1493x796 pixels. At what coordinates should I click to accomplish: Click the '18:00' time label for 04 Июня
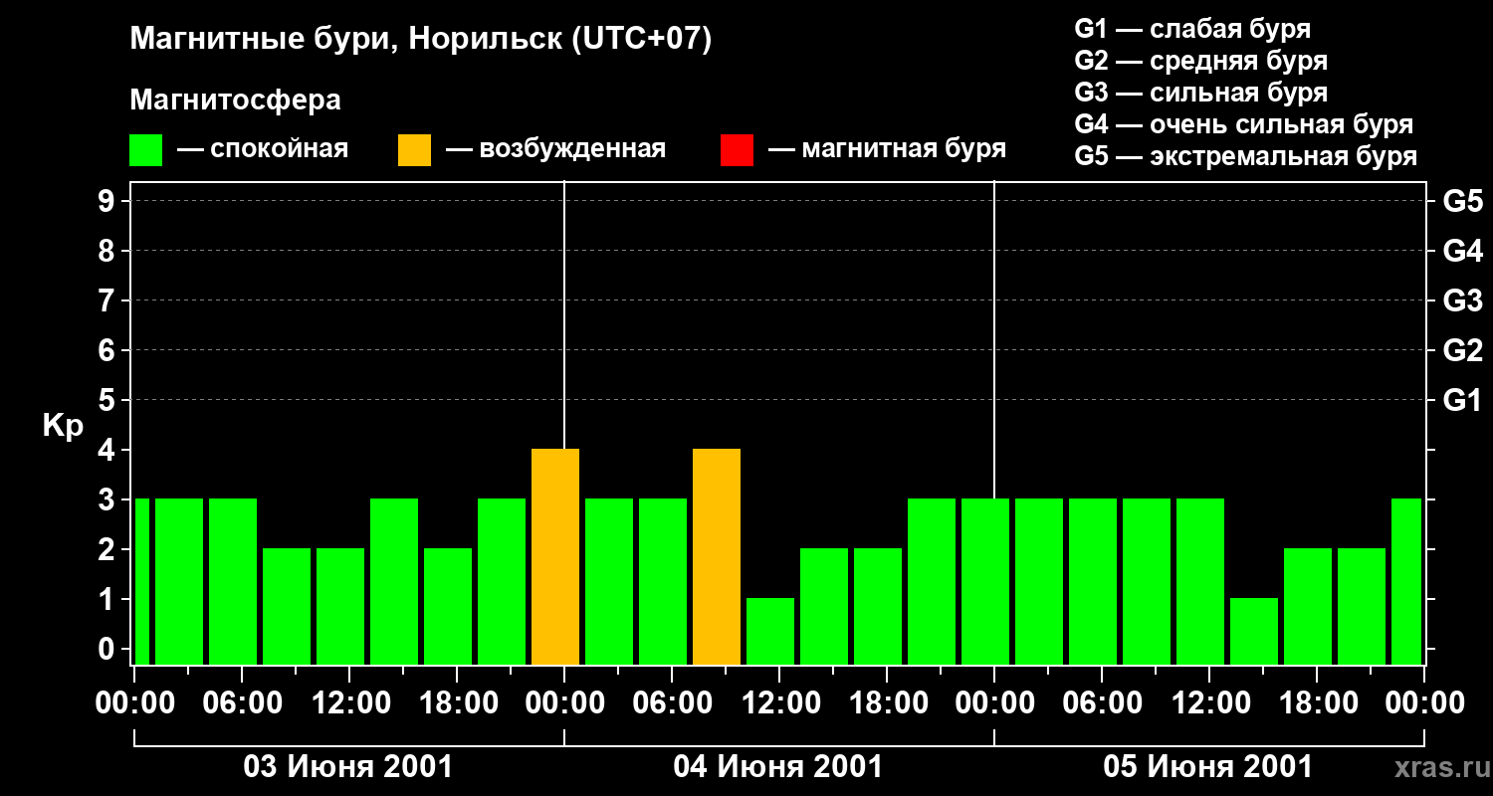click(x=887, y=703)
